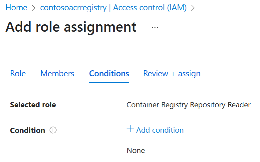Click the chevron after Access control (IAM)
The image size is (260, 162).
(x=193, y=8)
